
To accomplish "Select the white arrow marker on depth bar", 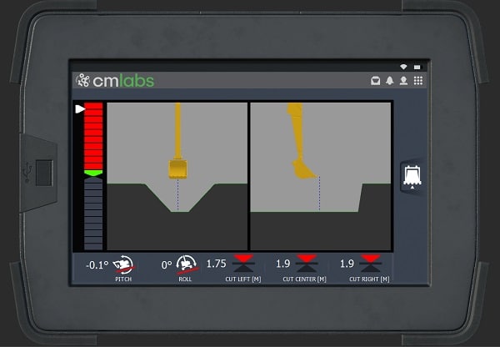I will point(80,109).
